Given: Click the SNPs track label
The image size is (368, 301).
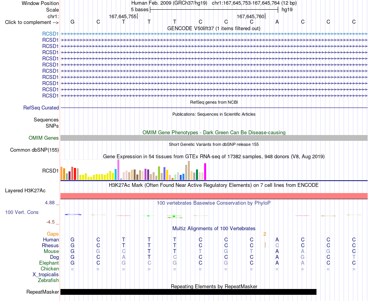Looking at the screenshot, I should click(x=52, y=126).
